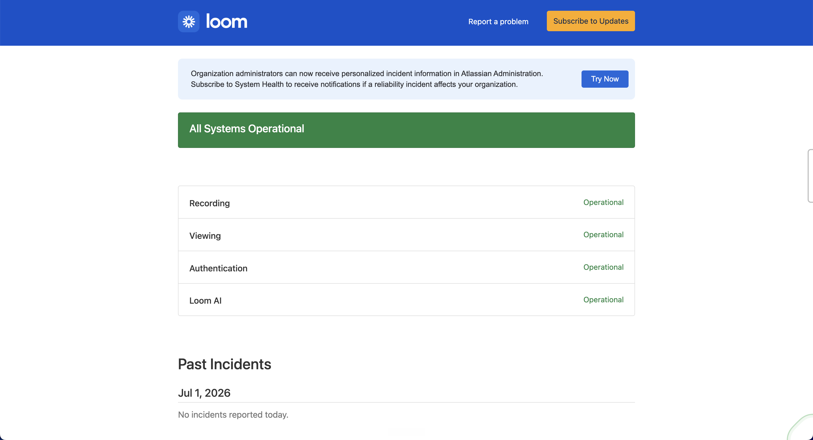Click the Operational status for Authentication
813x440 pixels.
point(603,267)
